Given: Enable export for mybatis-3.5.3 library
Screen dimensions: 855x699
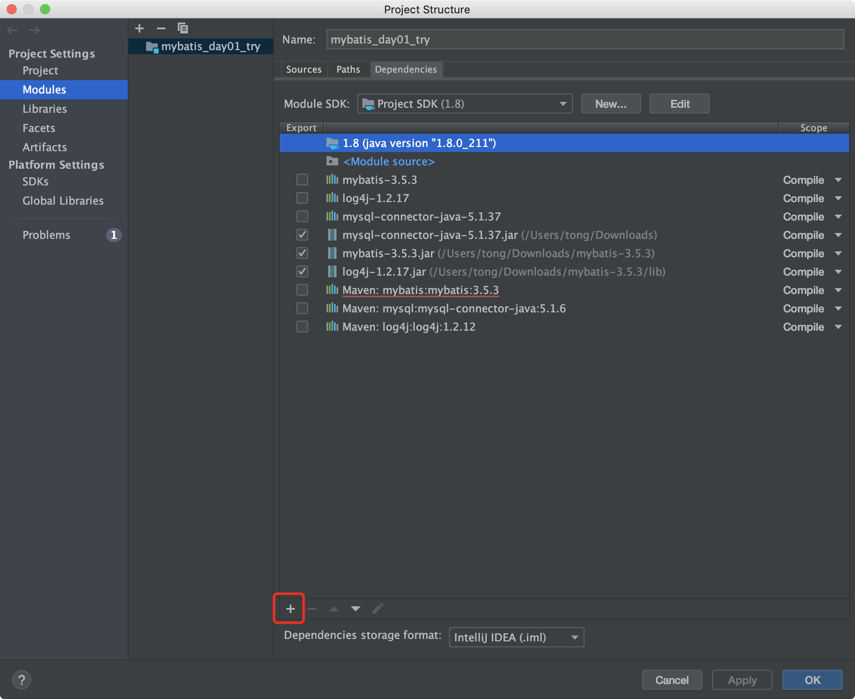Looking at the screenshot, I should pos(302,180).
